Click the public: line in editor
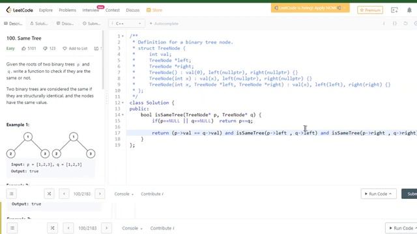This screenshot has width=417, height=234. point(139,109)
